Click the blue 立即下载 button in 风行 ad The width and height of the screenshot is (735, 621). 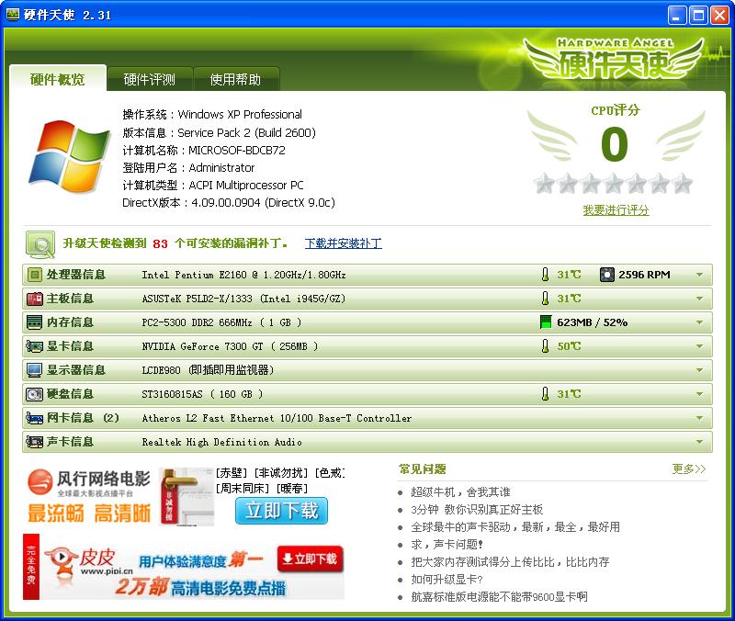[x=281, y=511]
